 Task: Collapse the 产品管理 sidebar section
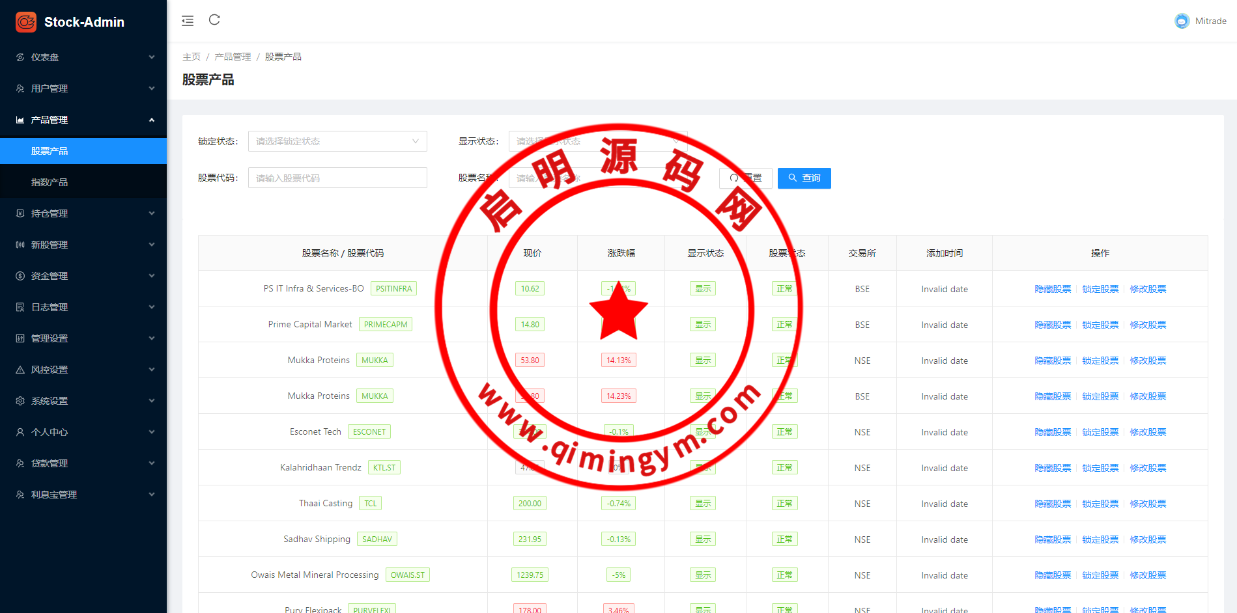83,120
